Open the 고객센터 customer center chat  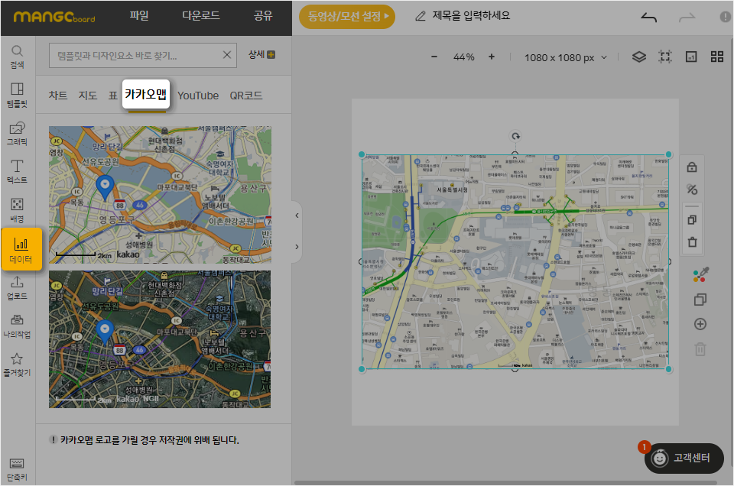[x=684, y=458]
